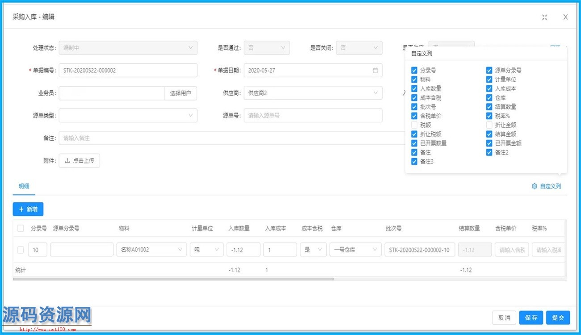581x335 pixels.
Task: Click the 入库数量 field showing -1.12
Action: click(243, 250)
